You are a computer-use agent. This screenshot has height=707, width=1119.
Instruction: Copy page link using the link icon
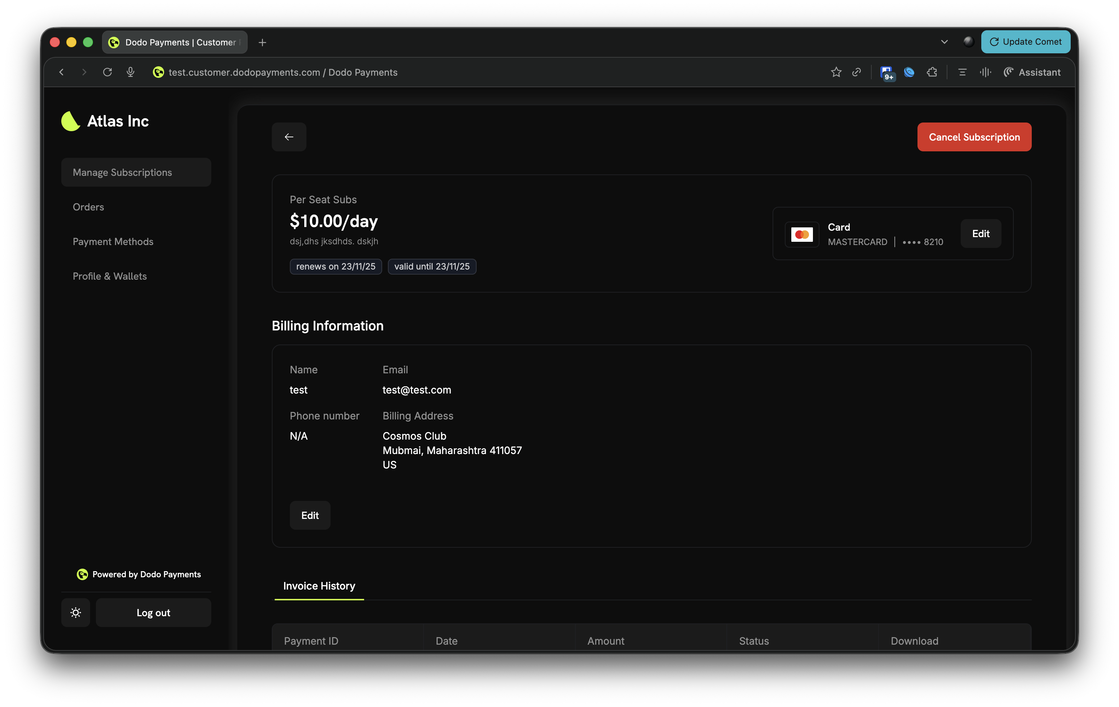click(x=857, y=72)
